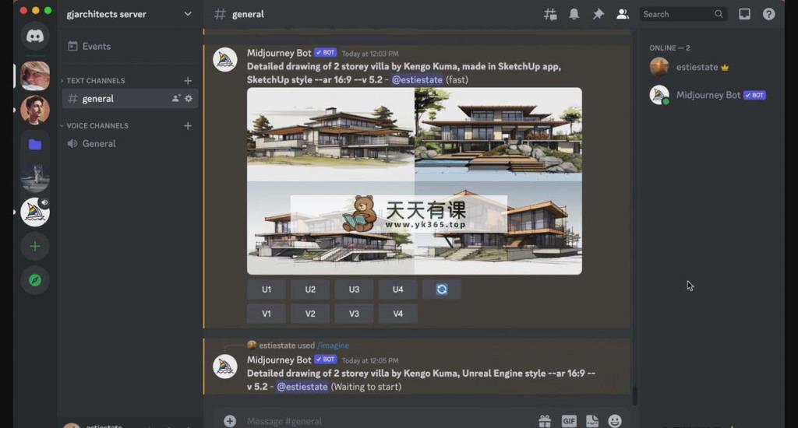Screen dimensions: 798x428
Task: Create a channel in VOICE CHANNELS
Action: click(188, 125)
